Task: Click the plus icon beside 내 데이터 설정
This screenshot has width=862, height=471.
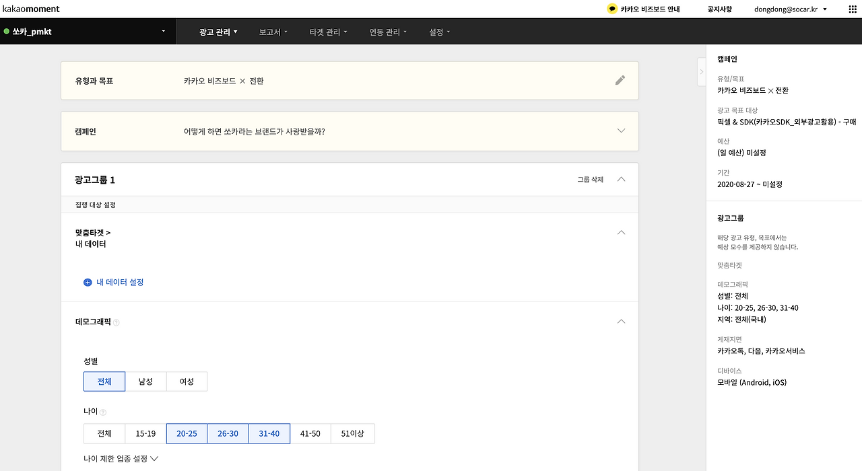Action: [x=88, y=283]
